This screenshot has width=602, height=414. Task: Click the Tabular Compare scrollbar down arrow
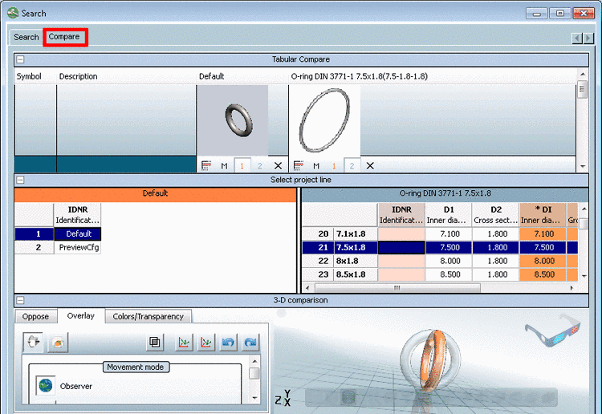click(583, 167)
